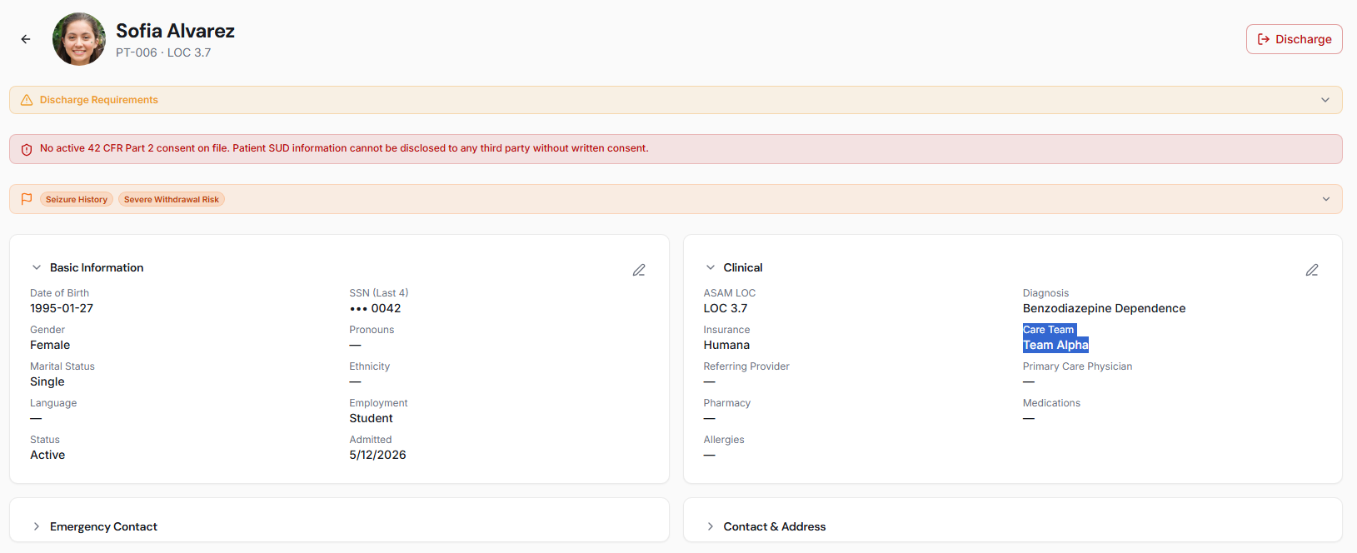The height and width of the screenshot is (553, 1357).
Task: Click the Employment value Student
Action: point(371,418)
